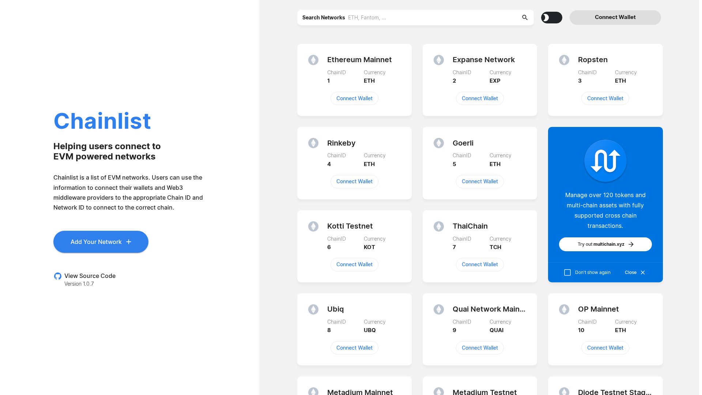
Task: Click the multichain swap arrows logo
Action: coord(605,161)
